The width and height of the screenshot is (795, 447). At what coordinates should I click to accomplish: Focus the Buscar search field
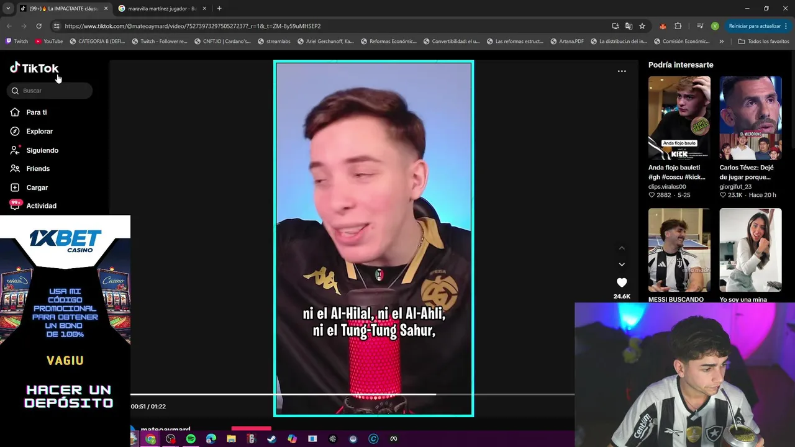pyautogui.click(x=50, y=91)
